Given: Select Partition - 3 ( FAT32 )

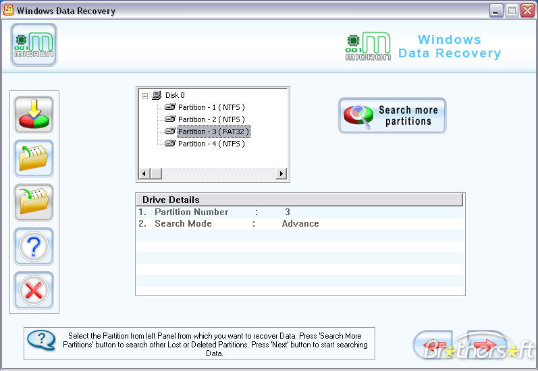Looking at the screenshot, I should pos(214,132).
